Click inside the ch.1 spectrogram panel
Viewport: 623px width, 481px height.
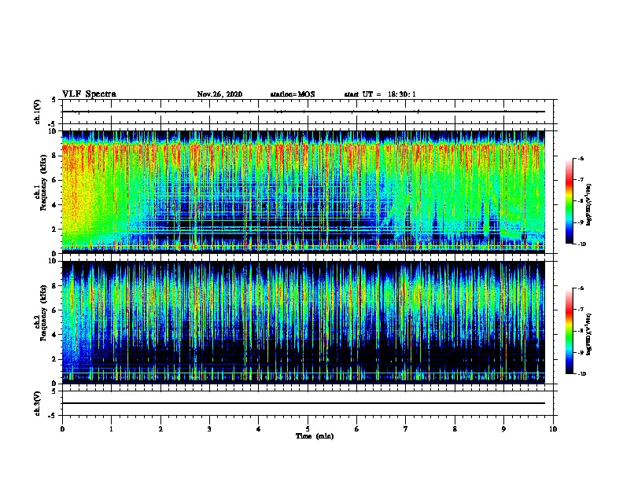[304, 192]
